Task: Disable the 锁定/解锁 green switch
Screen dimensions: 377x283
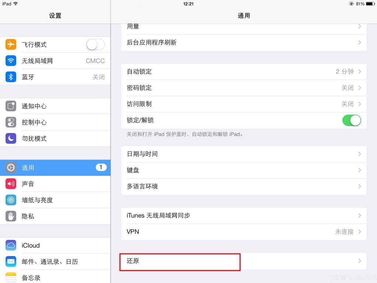Action: 352,120
